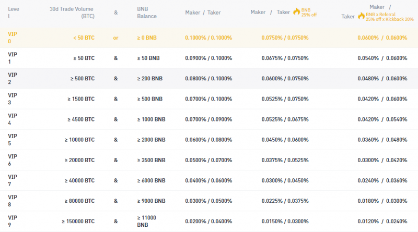The height and width of the screenshot is (232, 418).
Task: Click the 0.0540% / 0.0600% fee cell
Action: [x=382, y=58]
